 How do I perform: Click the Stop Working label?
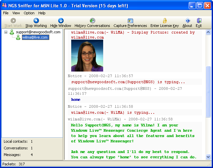click(36, 26)
